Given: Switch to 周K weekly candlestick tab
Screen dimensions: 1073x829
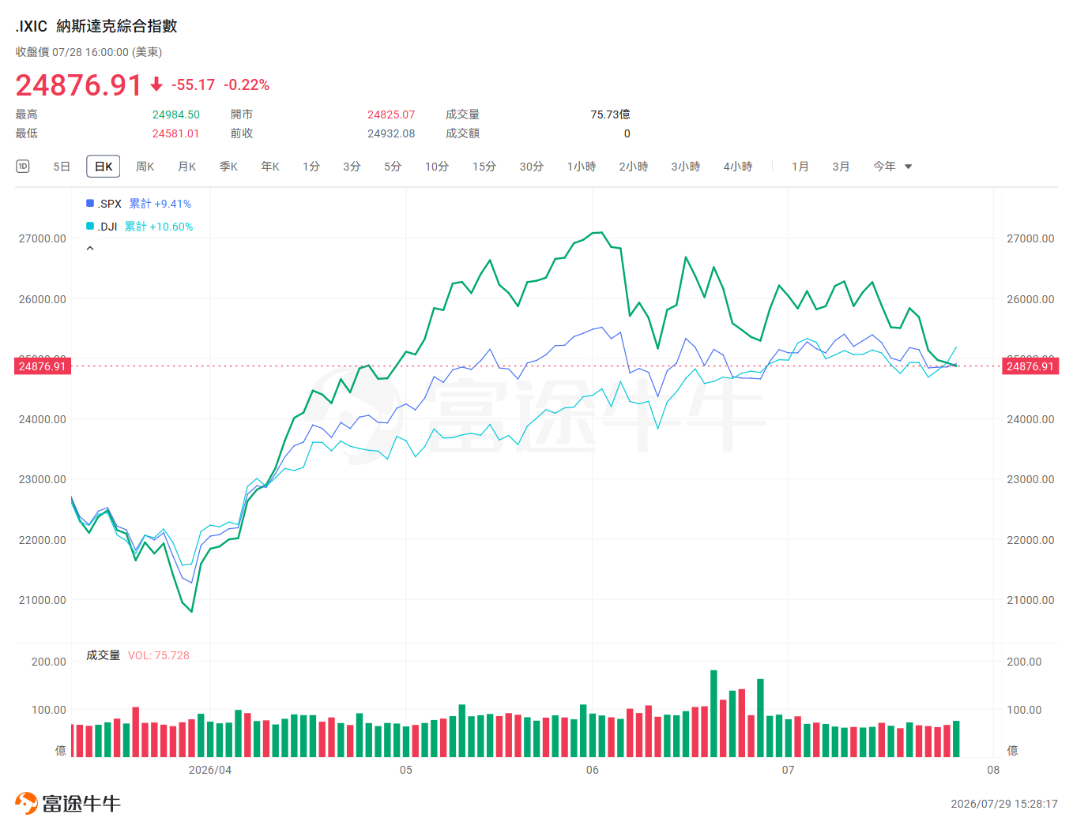Looking at the screenshot, I should 145,167.
